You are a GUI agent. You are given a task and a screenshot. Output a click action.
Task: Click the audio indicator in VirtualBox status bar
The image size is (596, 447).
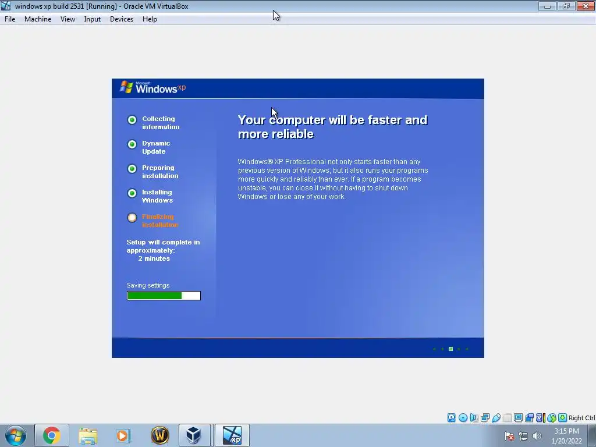click(474, 418)
